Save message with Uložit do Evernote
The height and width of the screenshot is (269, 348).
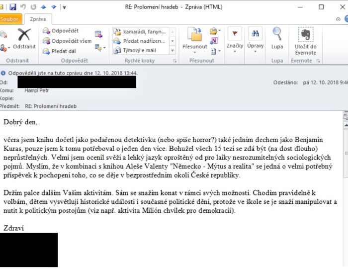click(305, 40)
